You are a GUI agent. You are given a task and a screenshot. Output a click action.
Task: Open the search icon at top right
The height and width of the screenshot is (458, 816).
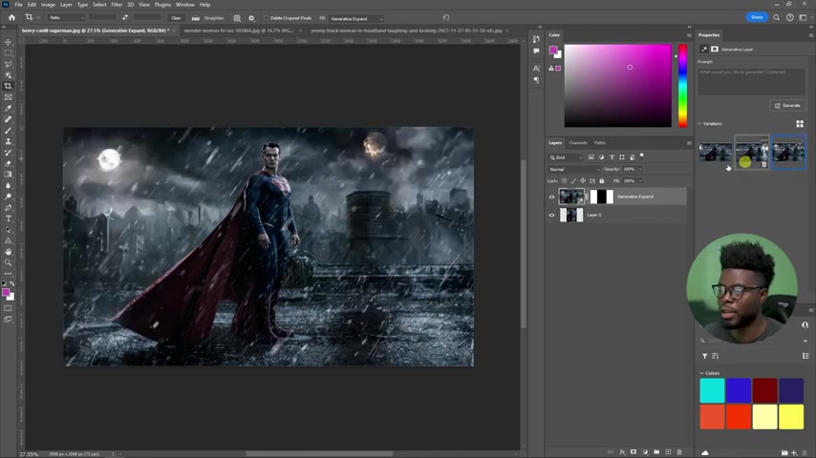pos(776,18)
